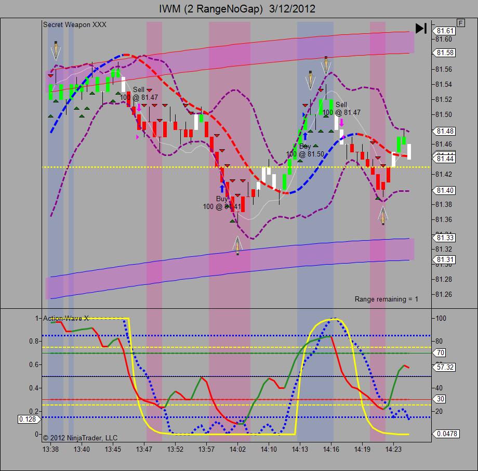Click the 81.60 price axis label

pos(444,39)
